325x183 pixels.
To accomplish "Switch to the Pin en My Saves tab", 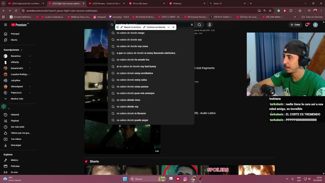I will pos(147,4).
